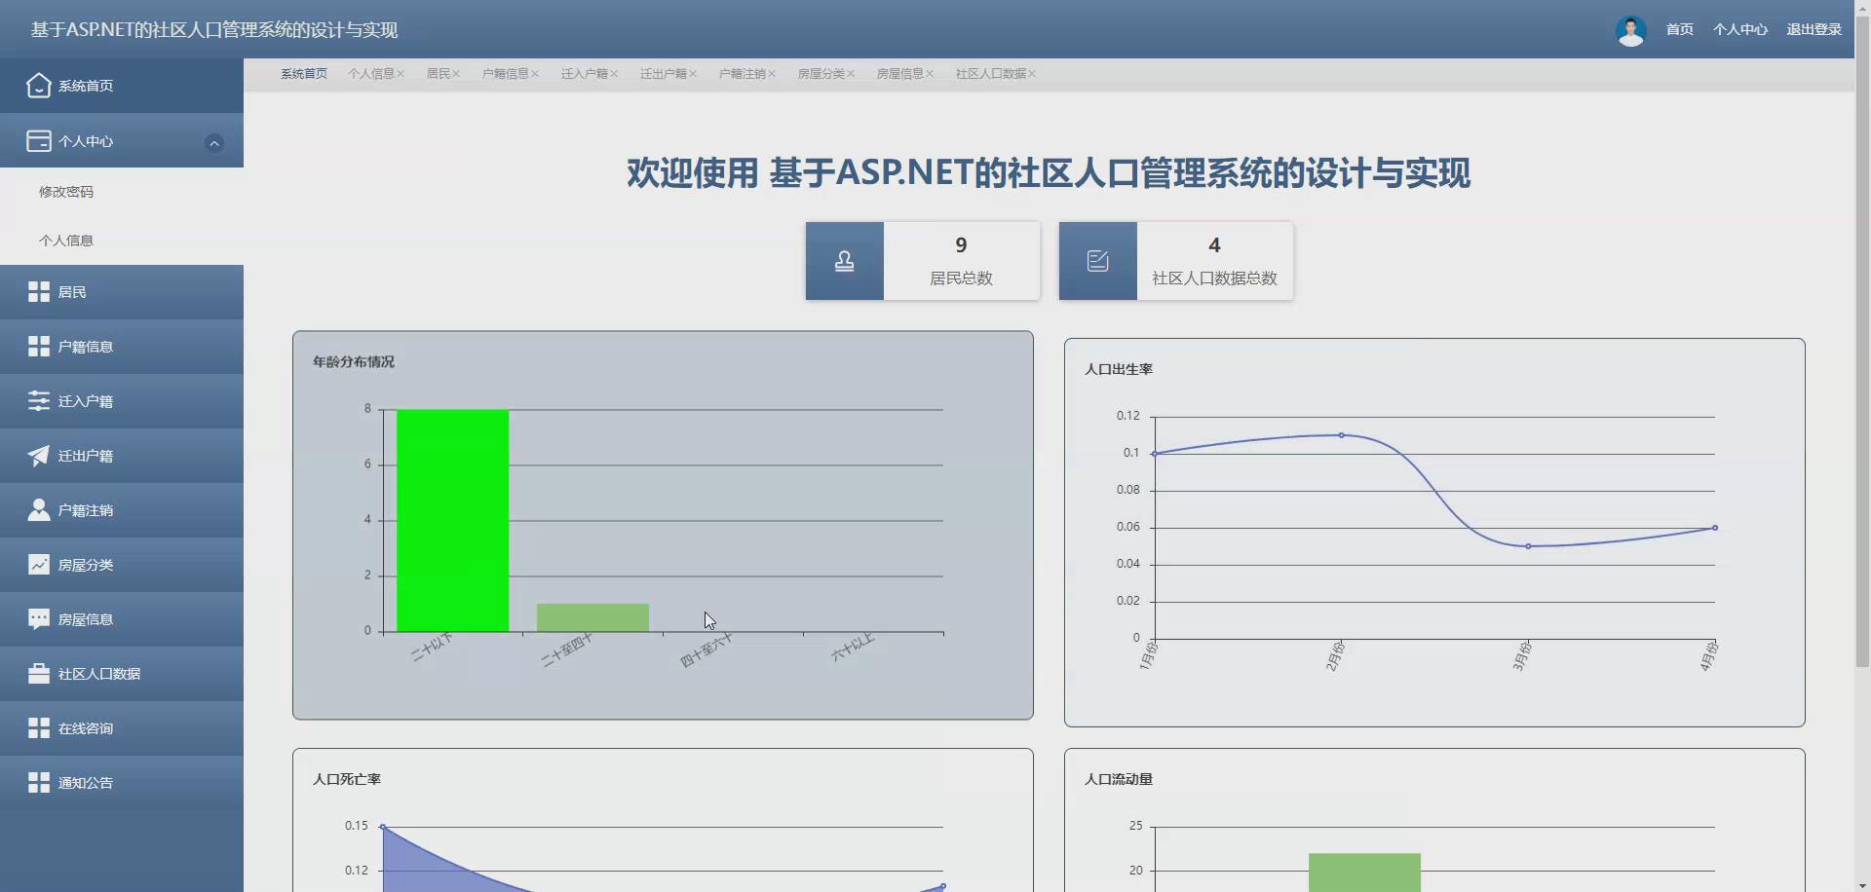Click the user avatar thumbnail at top right

pos(1631,29)
